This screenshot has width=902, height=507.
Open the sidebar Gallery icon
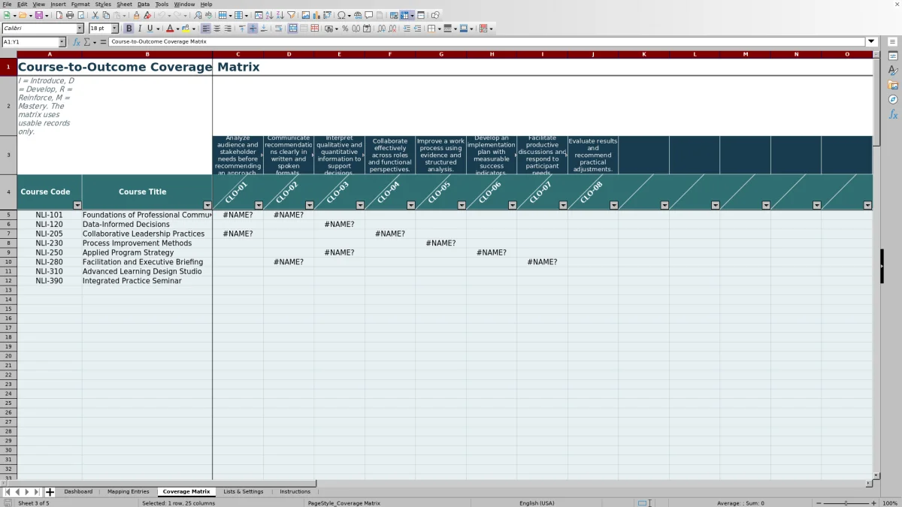tap(893, 85)
